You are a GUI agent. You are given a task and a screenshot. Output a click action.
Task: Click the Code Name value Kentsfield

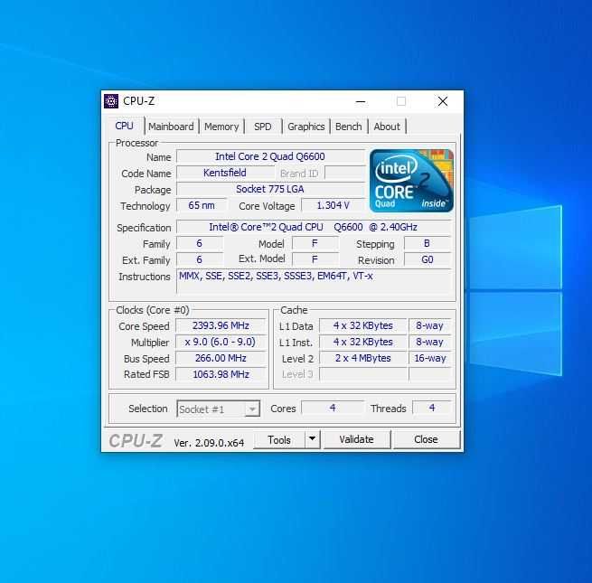click(x=225, y=173)
